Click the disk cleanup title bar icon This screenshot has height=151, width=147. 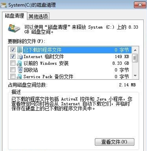point(4,5)
